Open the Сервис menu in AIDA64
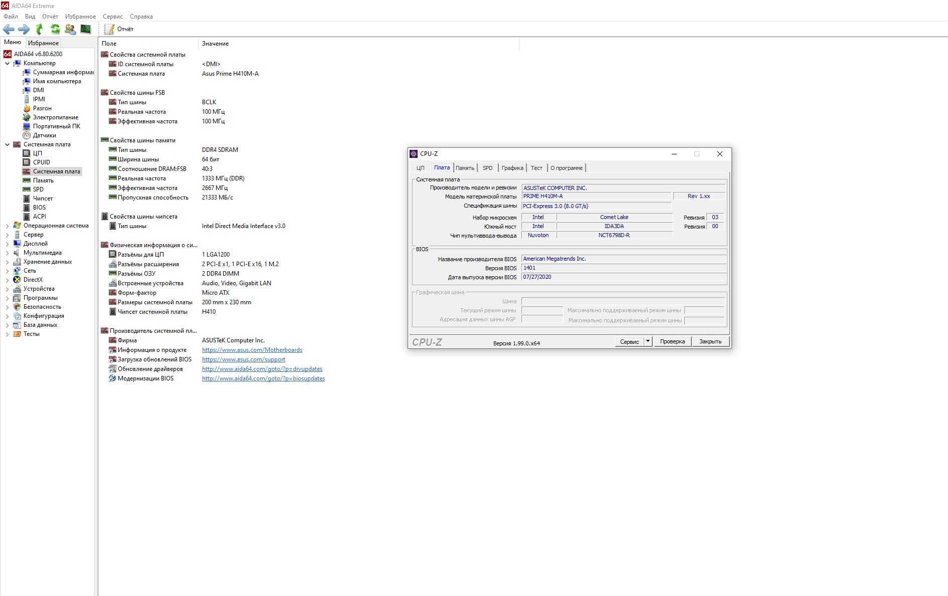 pyautogui.click(x=113, y=17)
